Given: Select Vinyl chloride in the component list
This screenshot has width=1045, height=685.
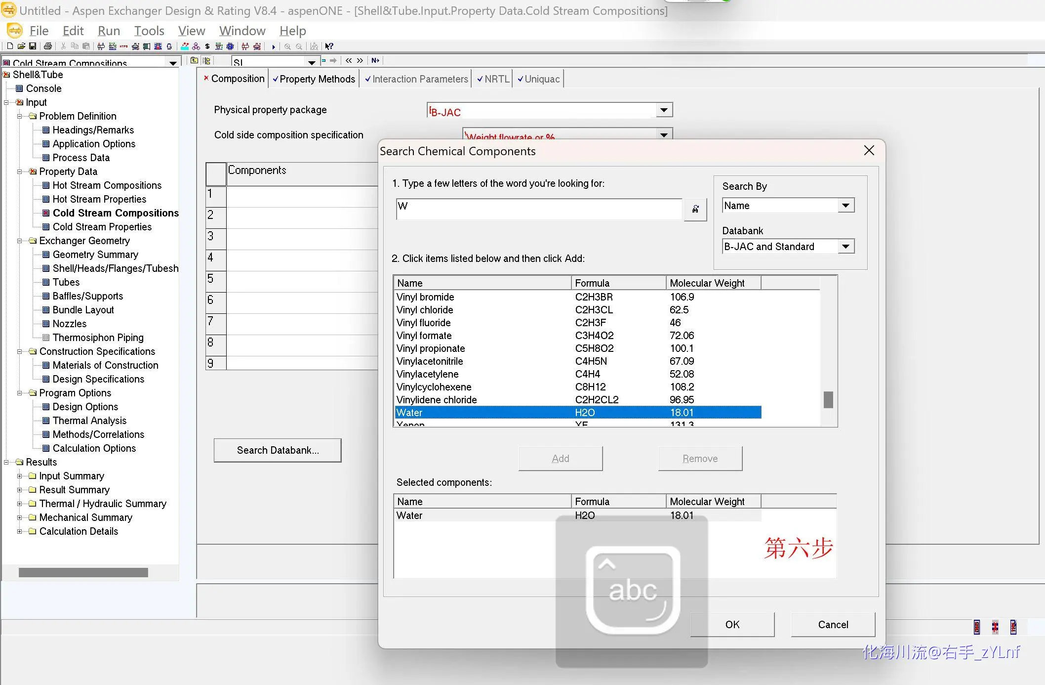Looking at the screenshot, I should pyautogui.click(x=578, y=310).
